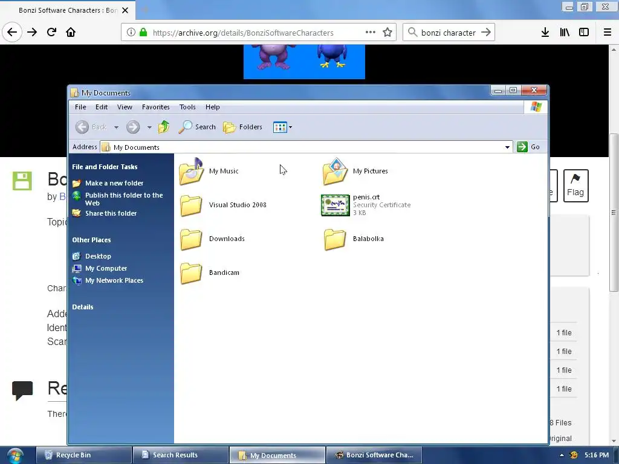Select the Security Certificate file icon
619x464 pixels.
point(335,205)
